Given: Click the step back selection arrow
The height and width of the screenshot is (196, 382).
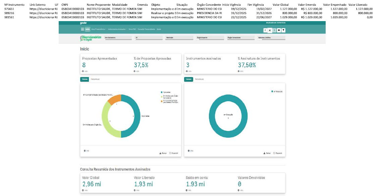Looking at the screenshot, I should pyautogui.click(x=265, y=30).
